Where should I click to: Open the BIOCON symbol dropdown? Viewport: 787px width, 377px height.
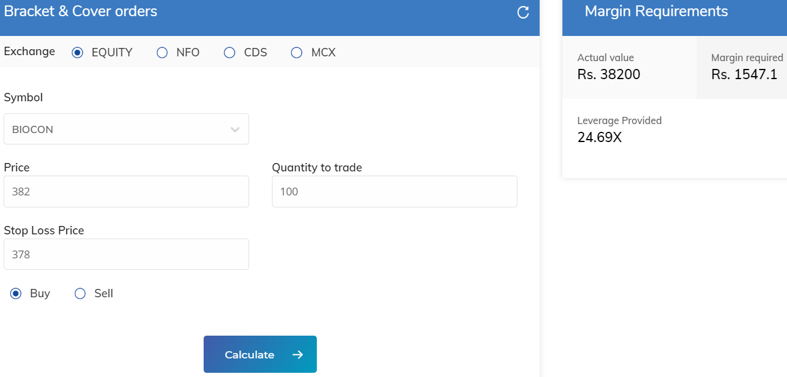tap(126, 128)
